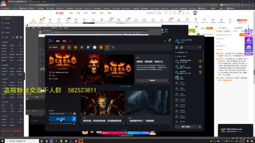Screen dimensions: 255x143
Task: Open the Diablo II story recap thumbnail
Action: pyautogui.click(x=148, y=103)
